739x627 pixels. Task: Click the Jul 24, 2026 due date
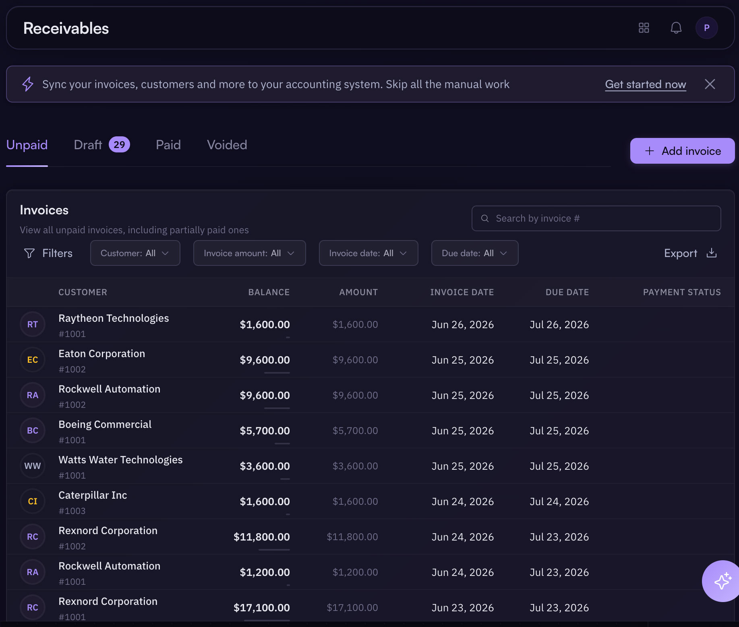pos(559,502)
